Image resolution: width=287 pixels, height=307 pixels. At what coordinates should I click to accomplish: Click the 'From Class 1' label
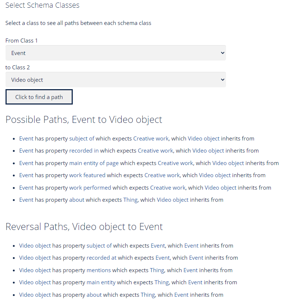21,40
